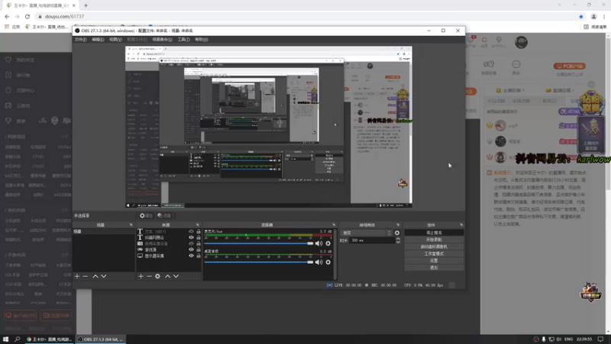The image size is (611, 344).
Task: Add a new scene with plus icon in Scenes panel
Action: tap(77, 276)
